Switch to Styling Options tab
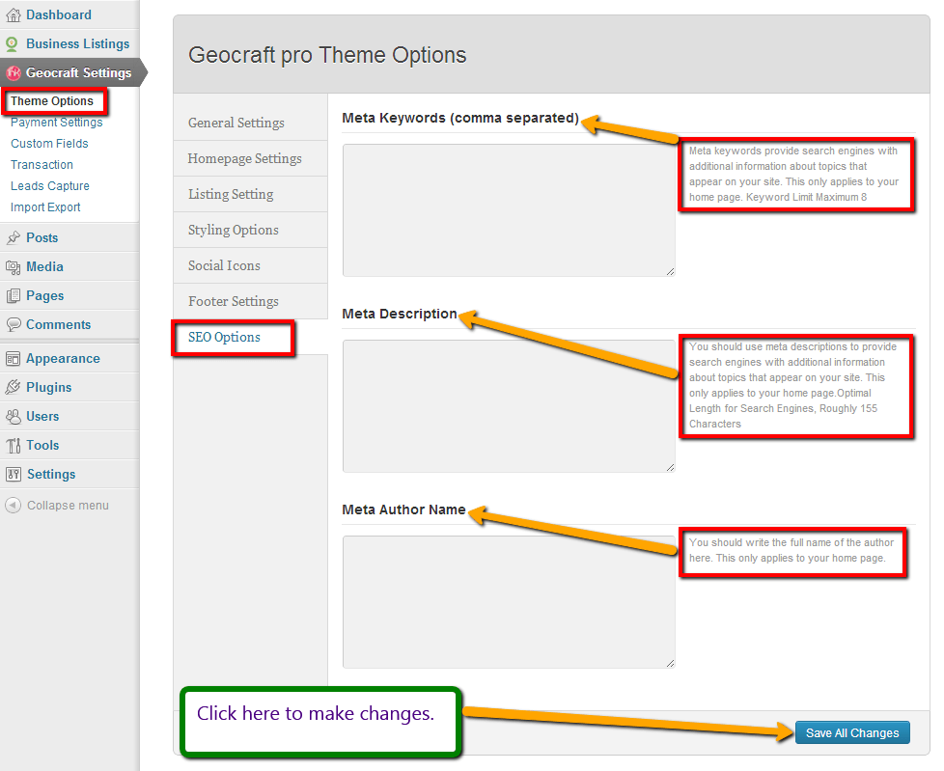 [x=250, y=230]
